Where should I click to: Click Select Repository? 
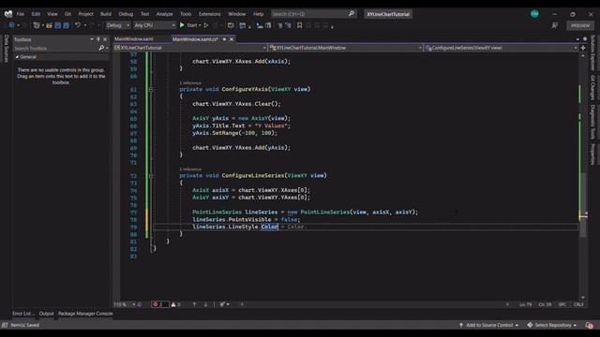point(552,325)
